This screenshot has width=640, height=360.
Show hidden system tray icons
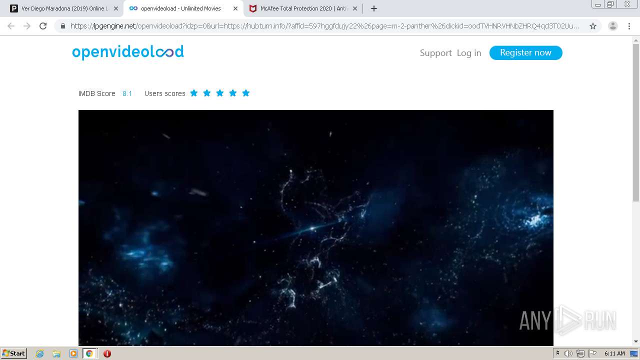click(557, 353)
